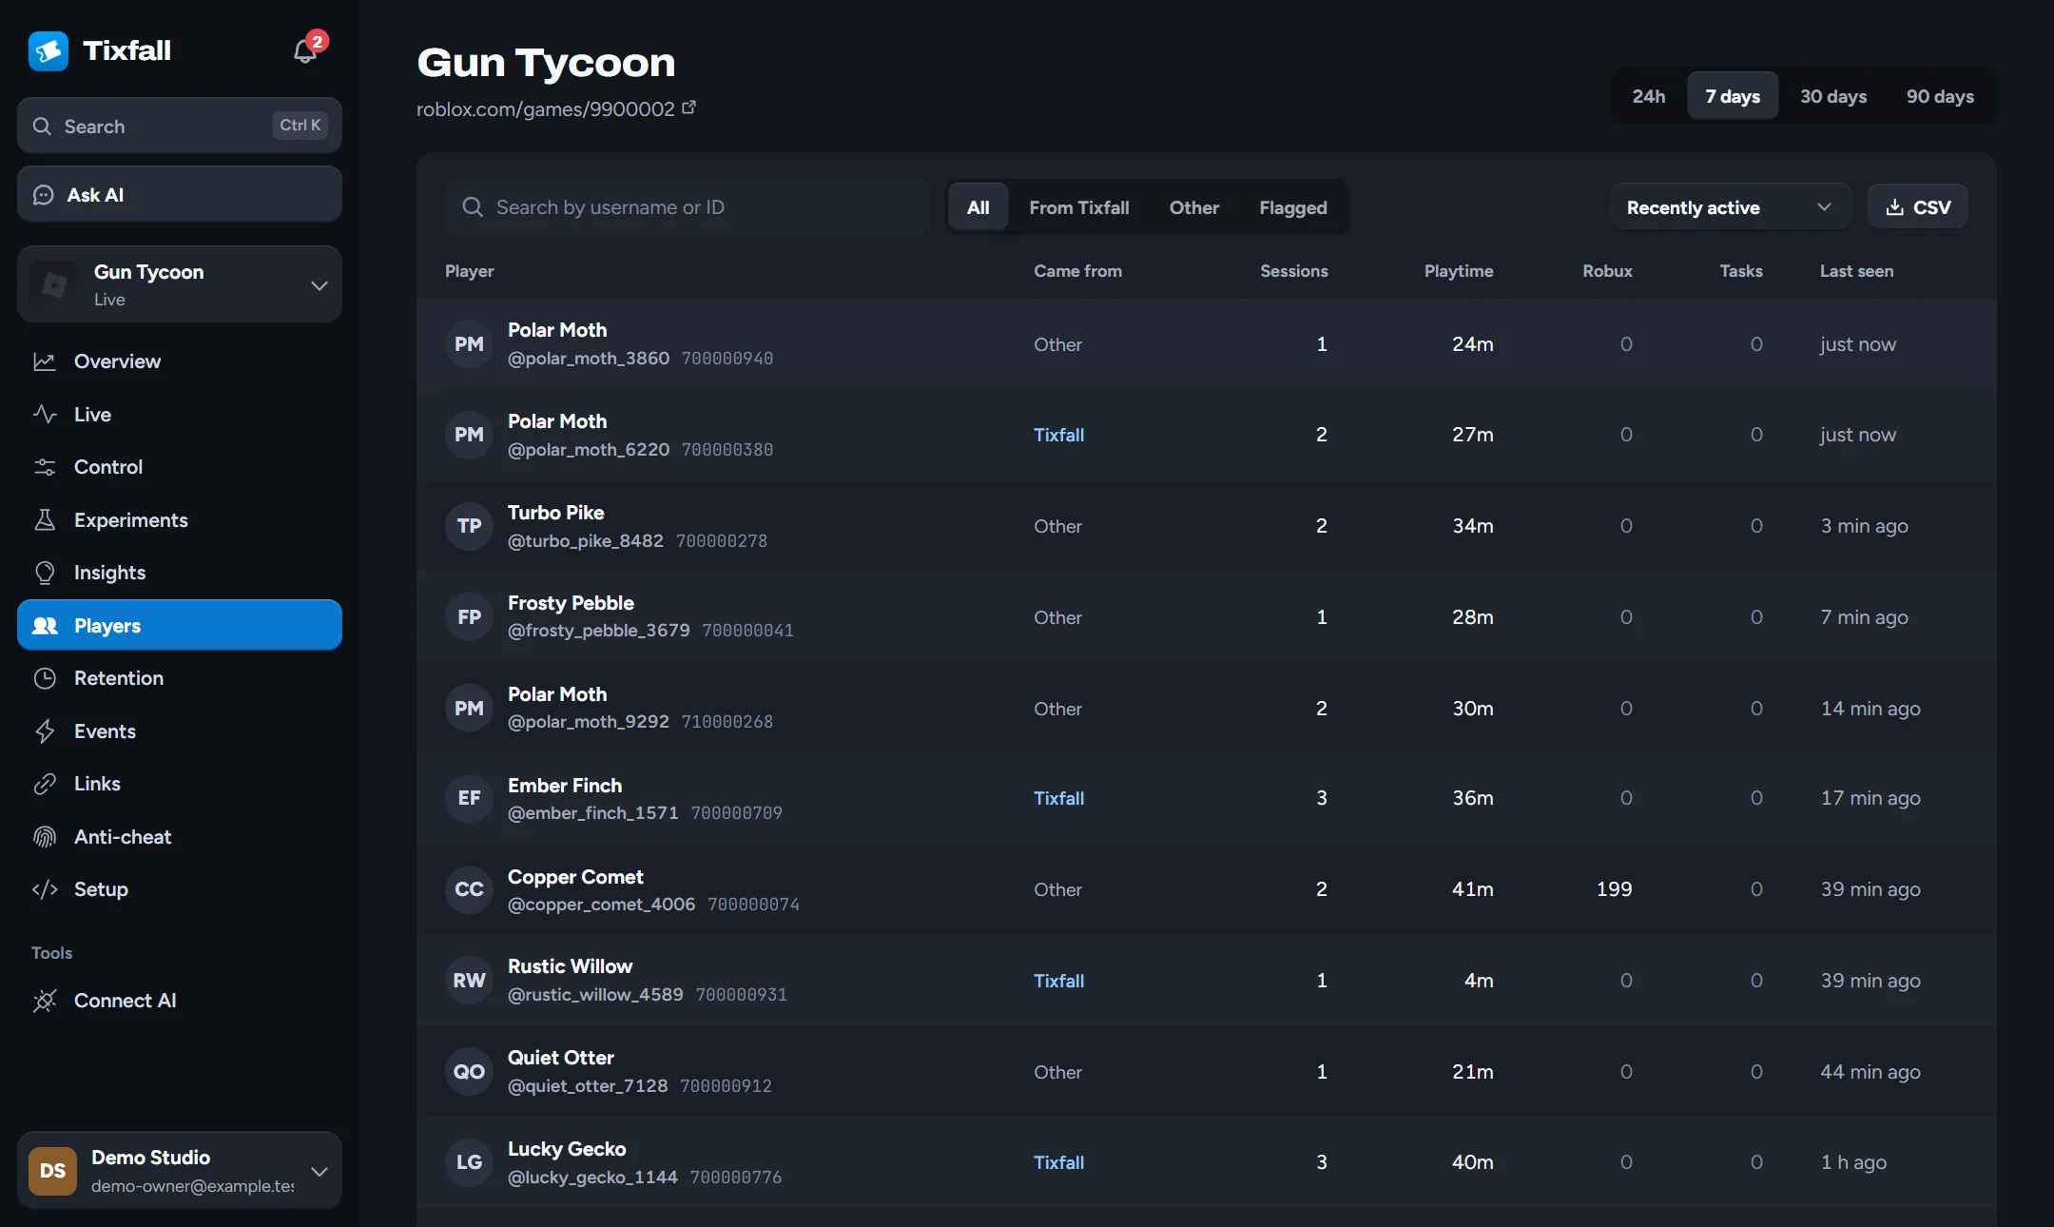Open the Retention clock icon
This screenshot has height=1227, width=2054.
[45, 678]
